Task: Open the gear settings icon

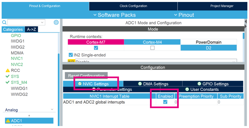Action: (56, 22)
